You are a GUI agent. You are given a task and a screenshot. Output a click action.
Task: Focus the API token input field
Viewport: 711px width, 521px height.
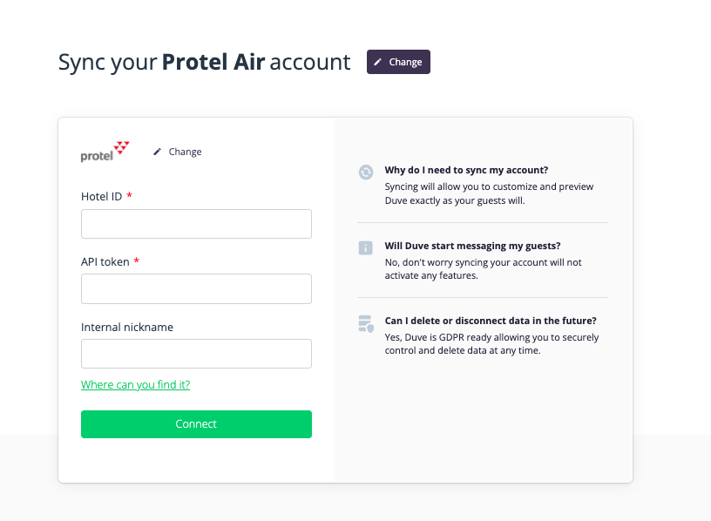[196, 288]
